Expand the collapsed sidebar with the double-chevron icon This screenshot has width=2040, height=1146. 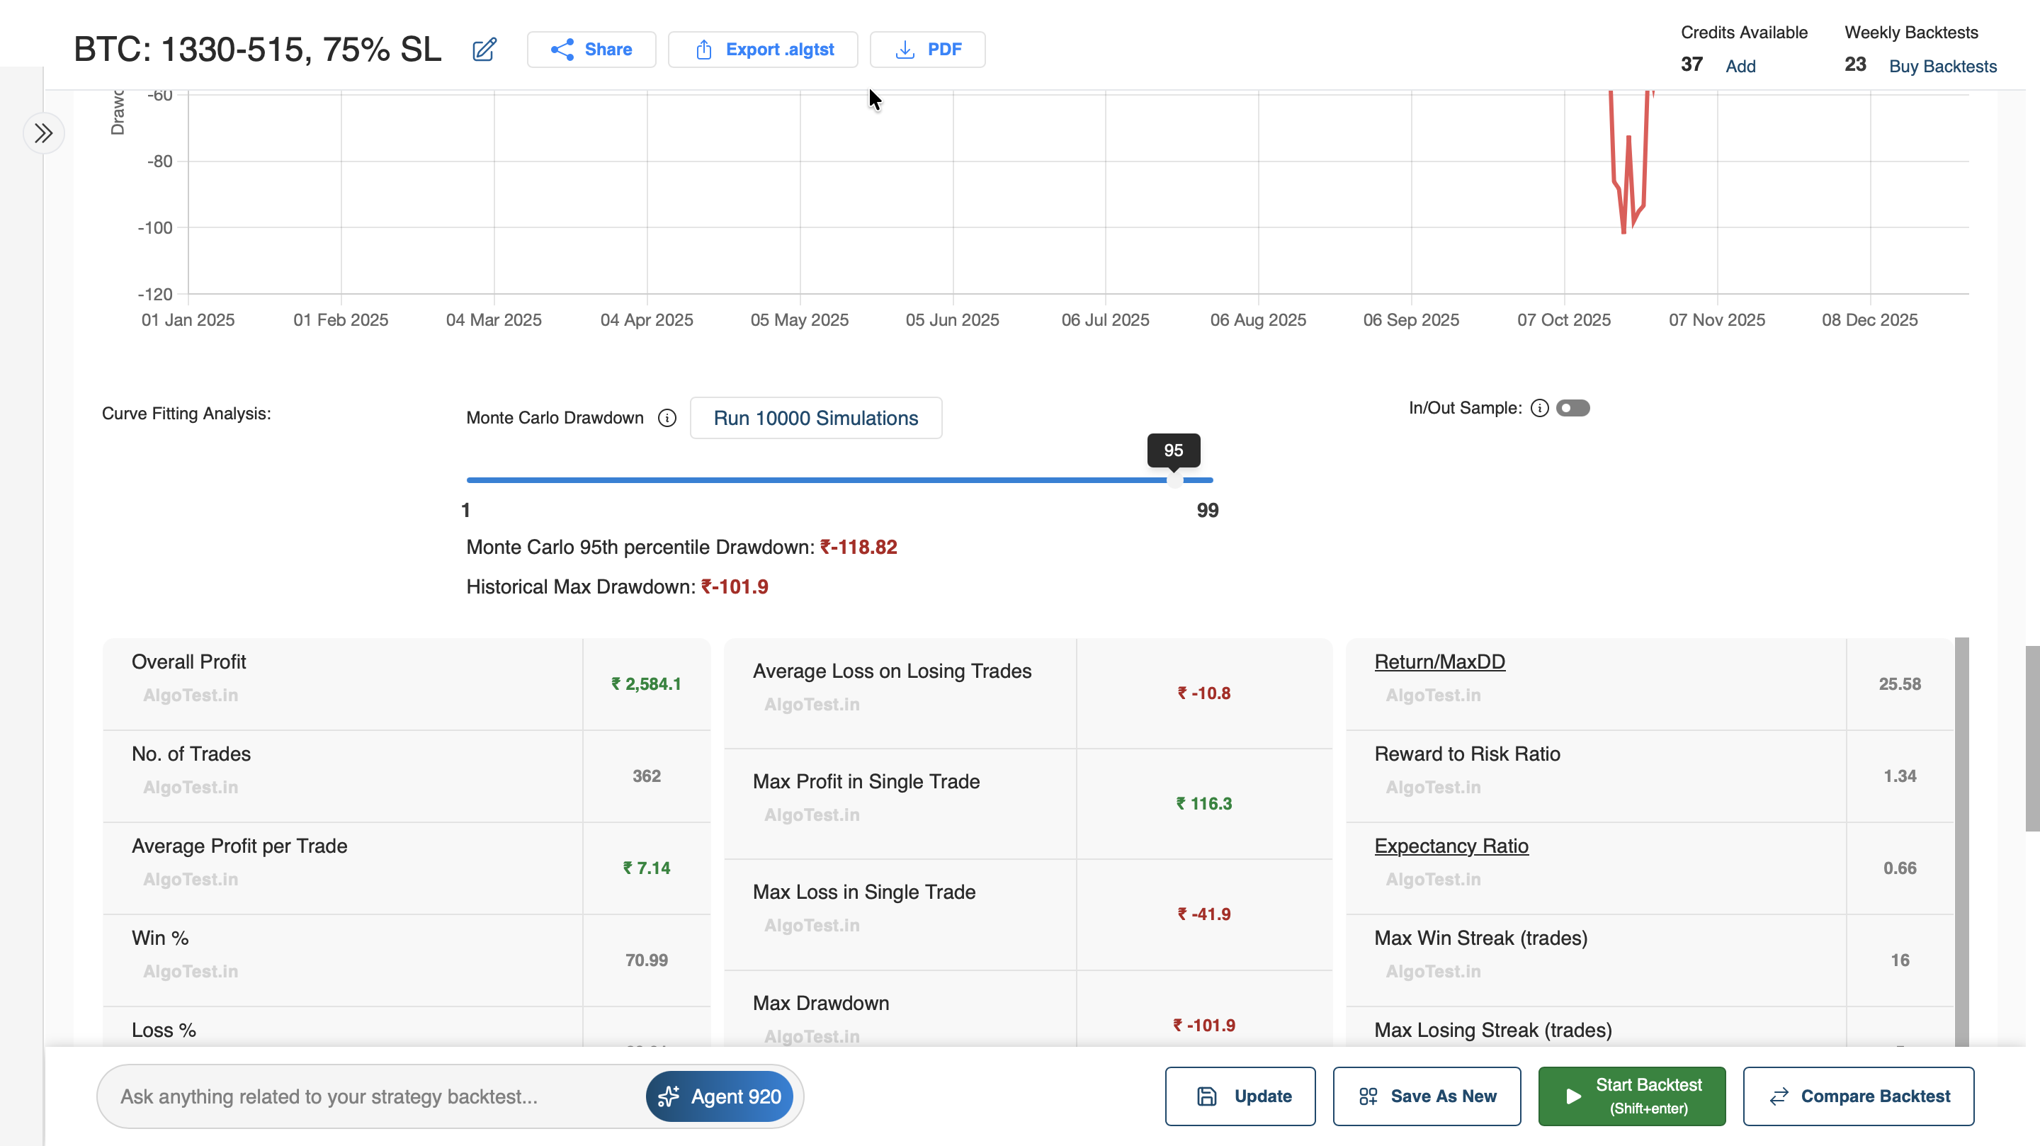click(43, 133)
